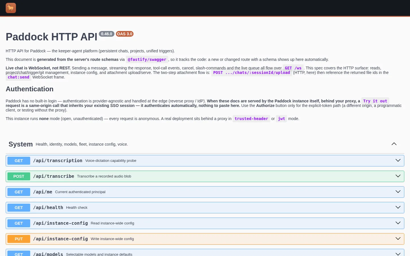Image resolution: width=410 pixels, height=256 pixels.
Task: Click the 0.46.0 version badge
Action: [x=106, y=34]
